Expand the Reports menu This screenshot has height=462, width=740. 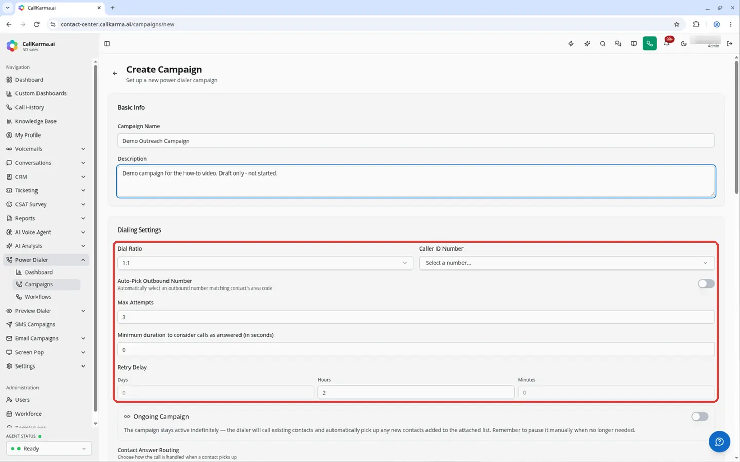45,218
